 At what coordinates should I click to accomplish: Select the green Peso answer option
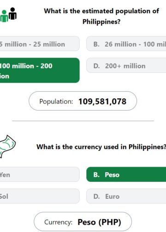pos(126,174)
